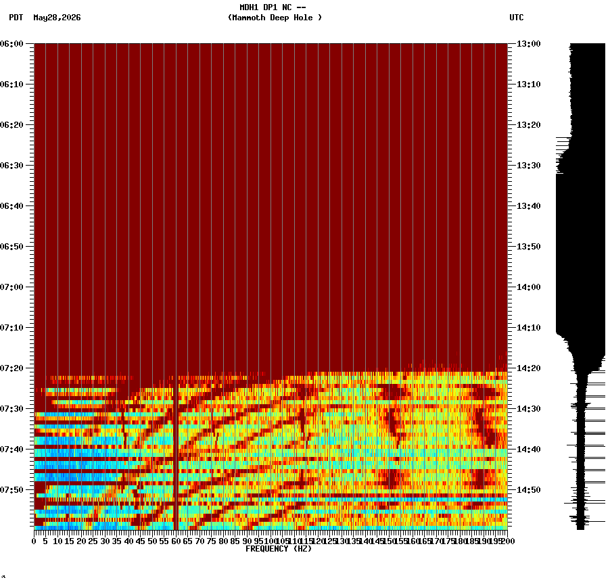The width and height of the screenshot is (610, 584).
Task: Click the Mammoth Deep Hole subtitle
Action: (x=275, y=18)
